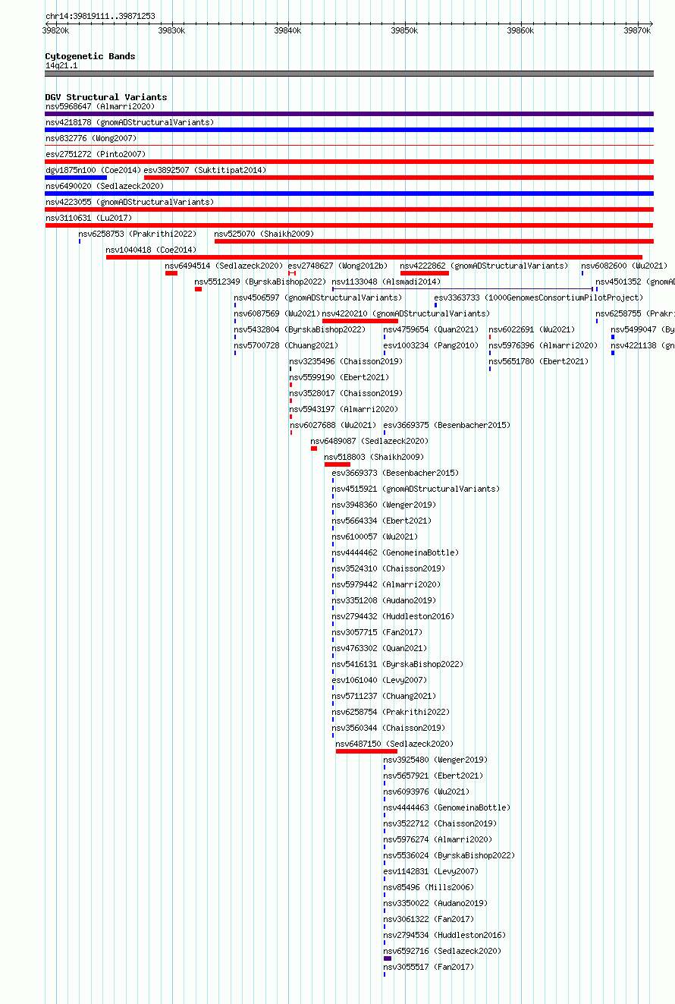Click nsv5599190 (Ebert2021) label
The image size is (675, 1004).
tap(339, 377)
